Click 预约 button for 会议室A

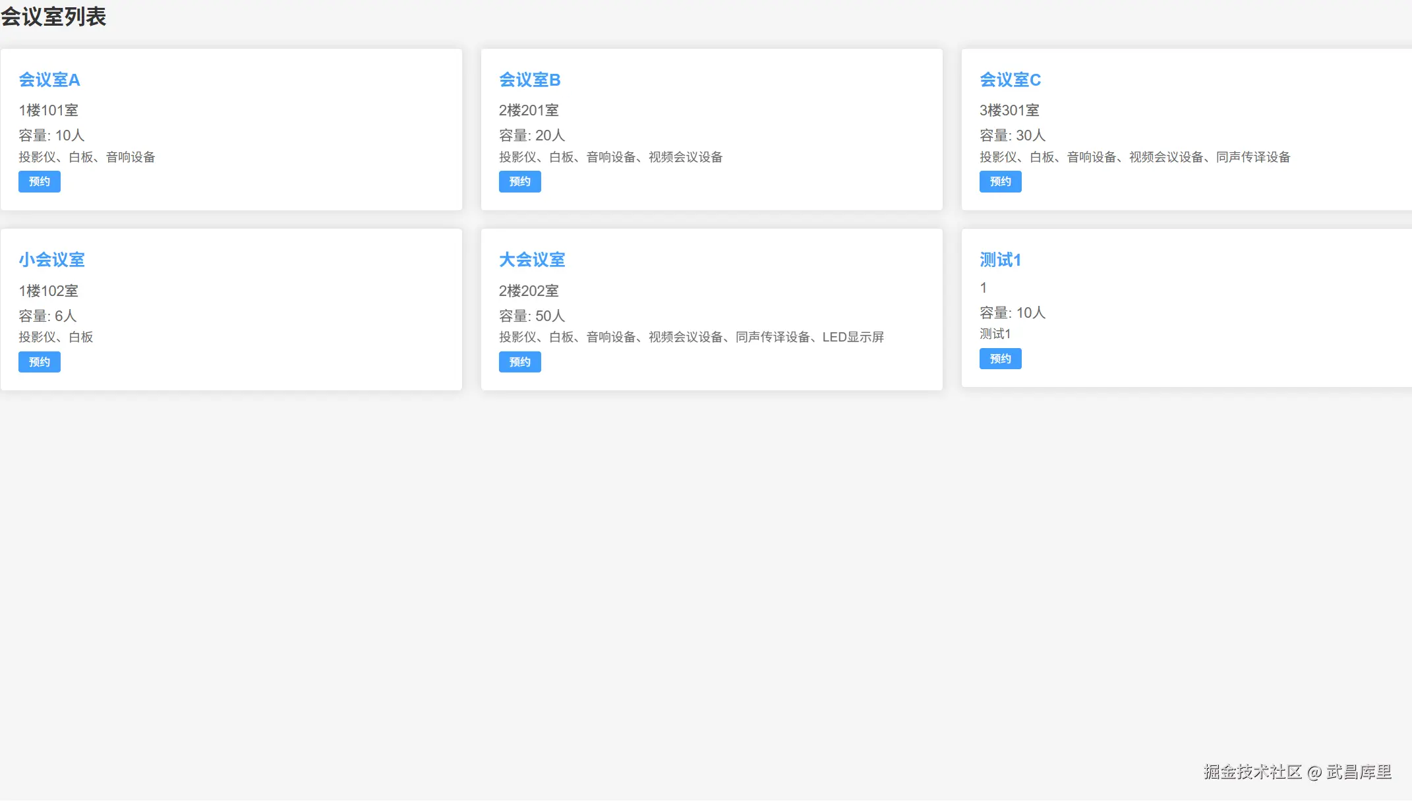point(40,182)
